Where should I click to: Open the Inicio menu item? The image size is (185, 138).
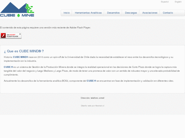66,13
